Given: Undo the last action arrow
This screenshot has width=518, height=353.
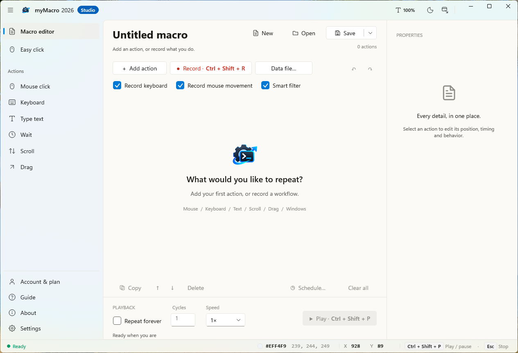Looking at the screenshot, I should click(x=354, y=69).
